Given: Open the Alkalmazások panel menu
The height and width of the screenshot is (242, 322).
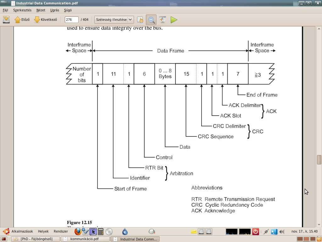Looking at the screenshot, I should [x=22, y=231].
